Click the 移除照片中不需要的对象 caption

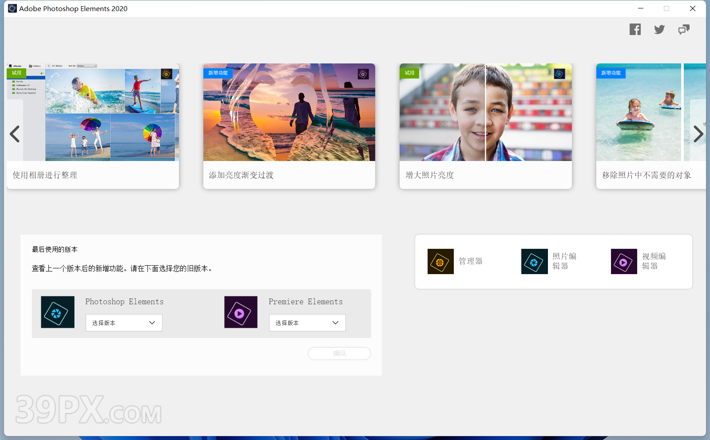click(x=647, y=175)
